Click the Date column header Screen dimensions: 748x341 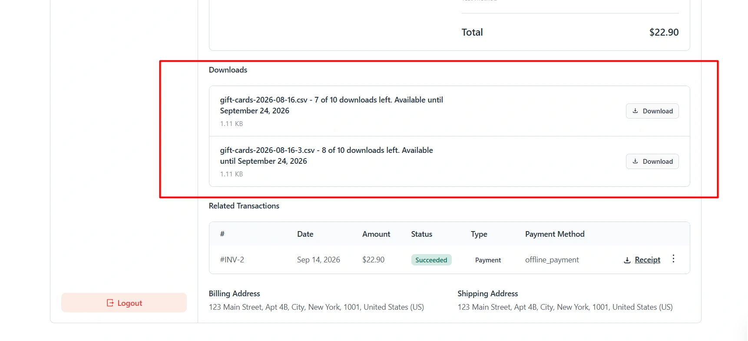pyautogui.click(x=305, y=234)
